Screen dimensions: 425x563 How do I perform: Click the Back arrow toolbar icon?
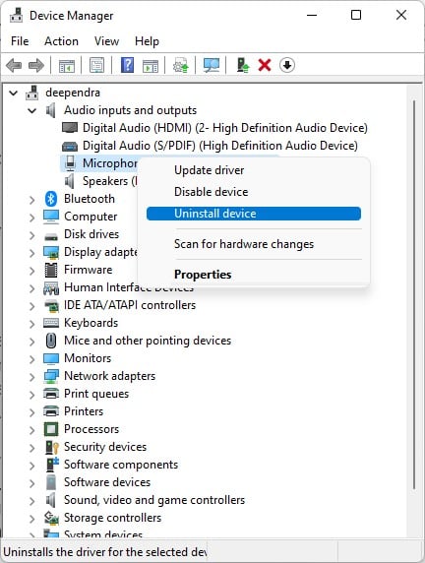[14, 65]
